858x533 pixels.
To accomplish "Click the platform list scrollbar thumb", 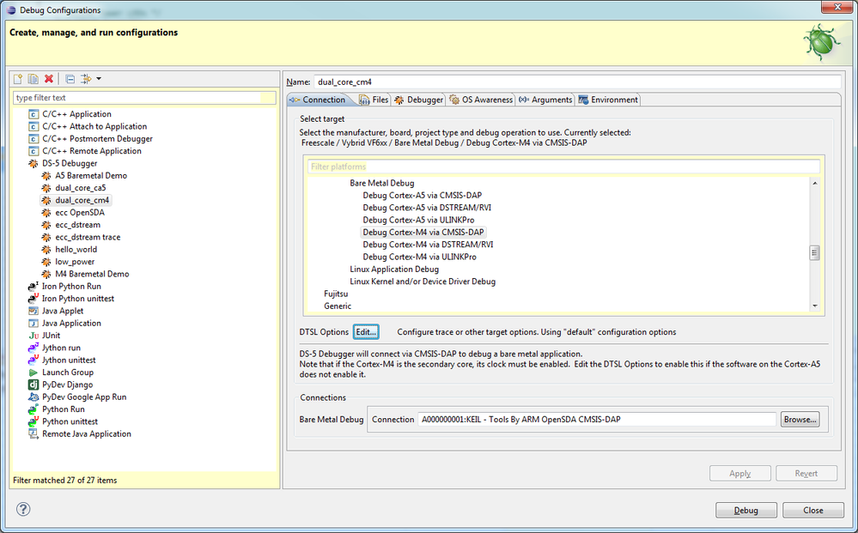I will coord(815,252).
